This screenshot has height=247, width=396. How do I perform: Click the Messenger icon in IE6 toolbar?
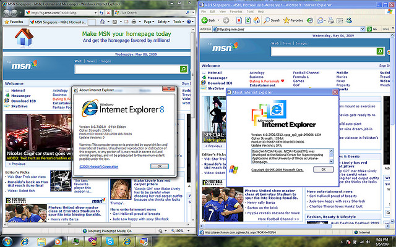click(349, 20)
